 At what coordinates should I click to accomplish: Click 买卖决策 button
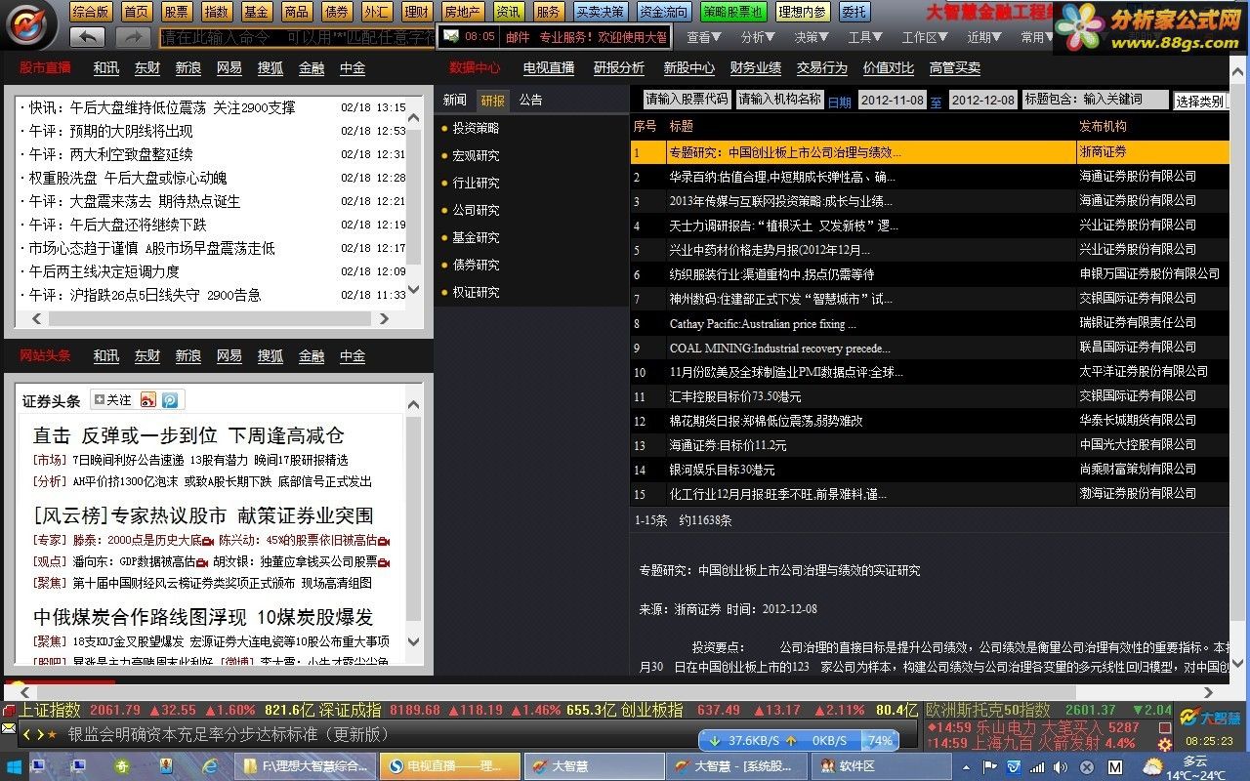[x=600, y=12]
